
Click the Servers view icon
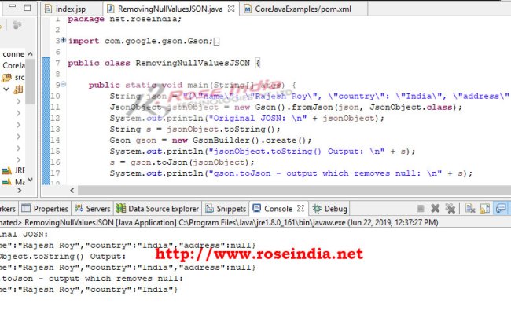coord(79,208)
